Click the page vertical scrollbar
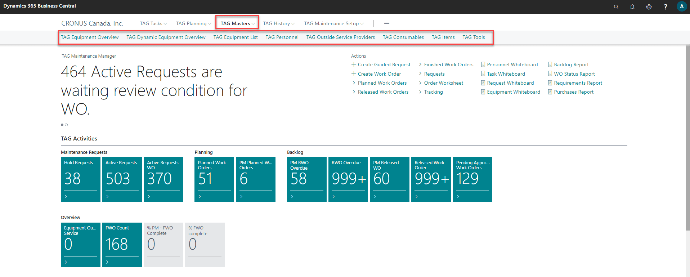Viewport: 690px width, 277px height. pyautogui.click(x=687, y=137)
